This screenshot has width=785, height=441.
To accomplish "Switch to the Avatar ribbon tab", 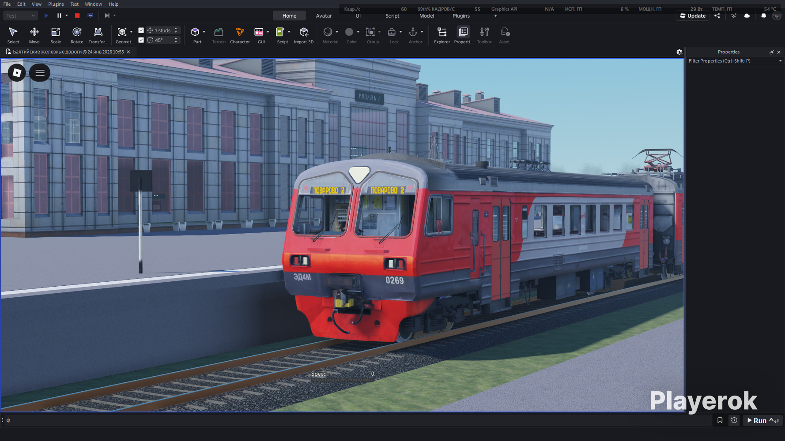I will [324, 16].
